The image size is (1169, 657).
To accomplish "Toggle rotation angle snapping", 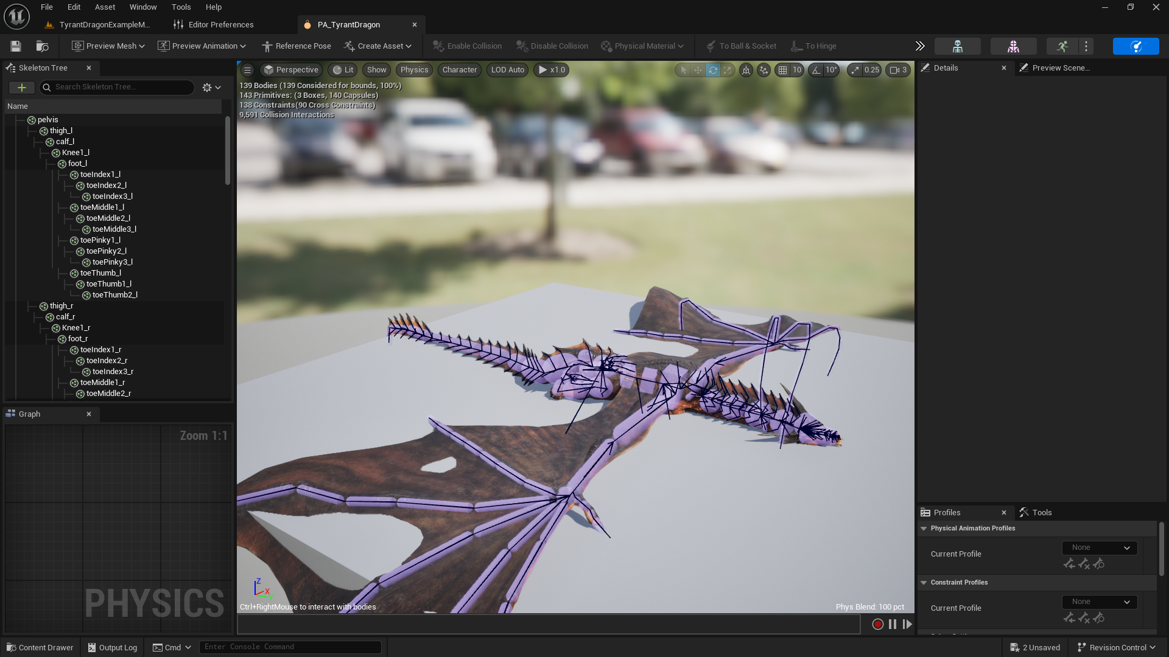I will point(816,70).
